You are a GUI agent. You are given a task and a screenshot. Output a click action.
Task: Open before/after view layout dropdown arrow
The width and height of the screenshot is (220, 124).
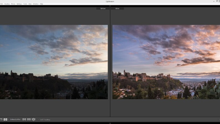pyautogui.click(x=8, y=120)
